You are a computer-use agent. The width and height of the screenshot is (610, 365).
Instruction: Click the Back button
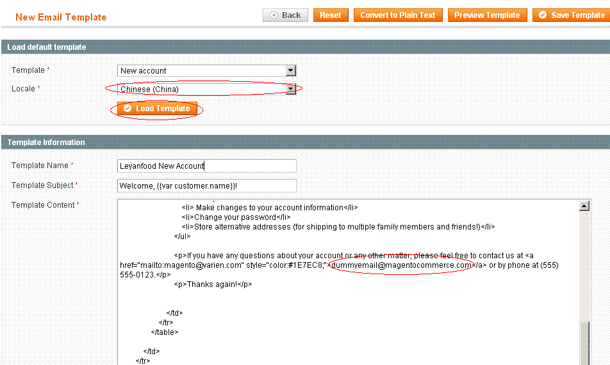(285, 15)
